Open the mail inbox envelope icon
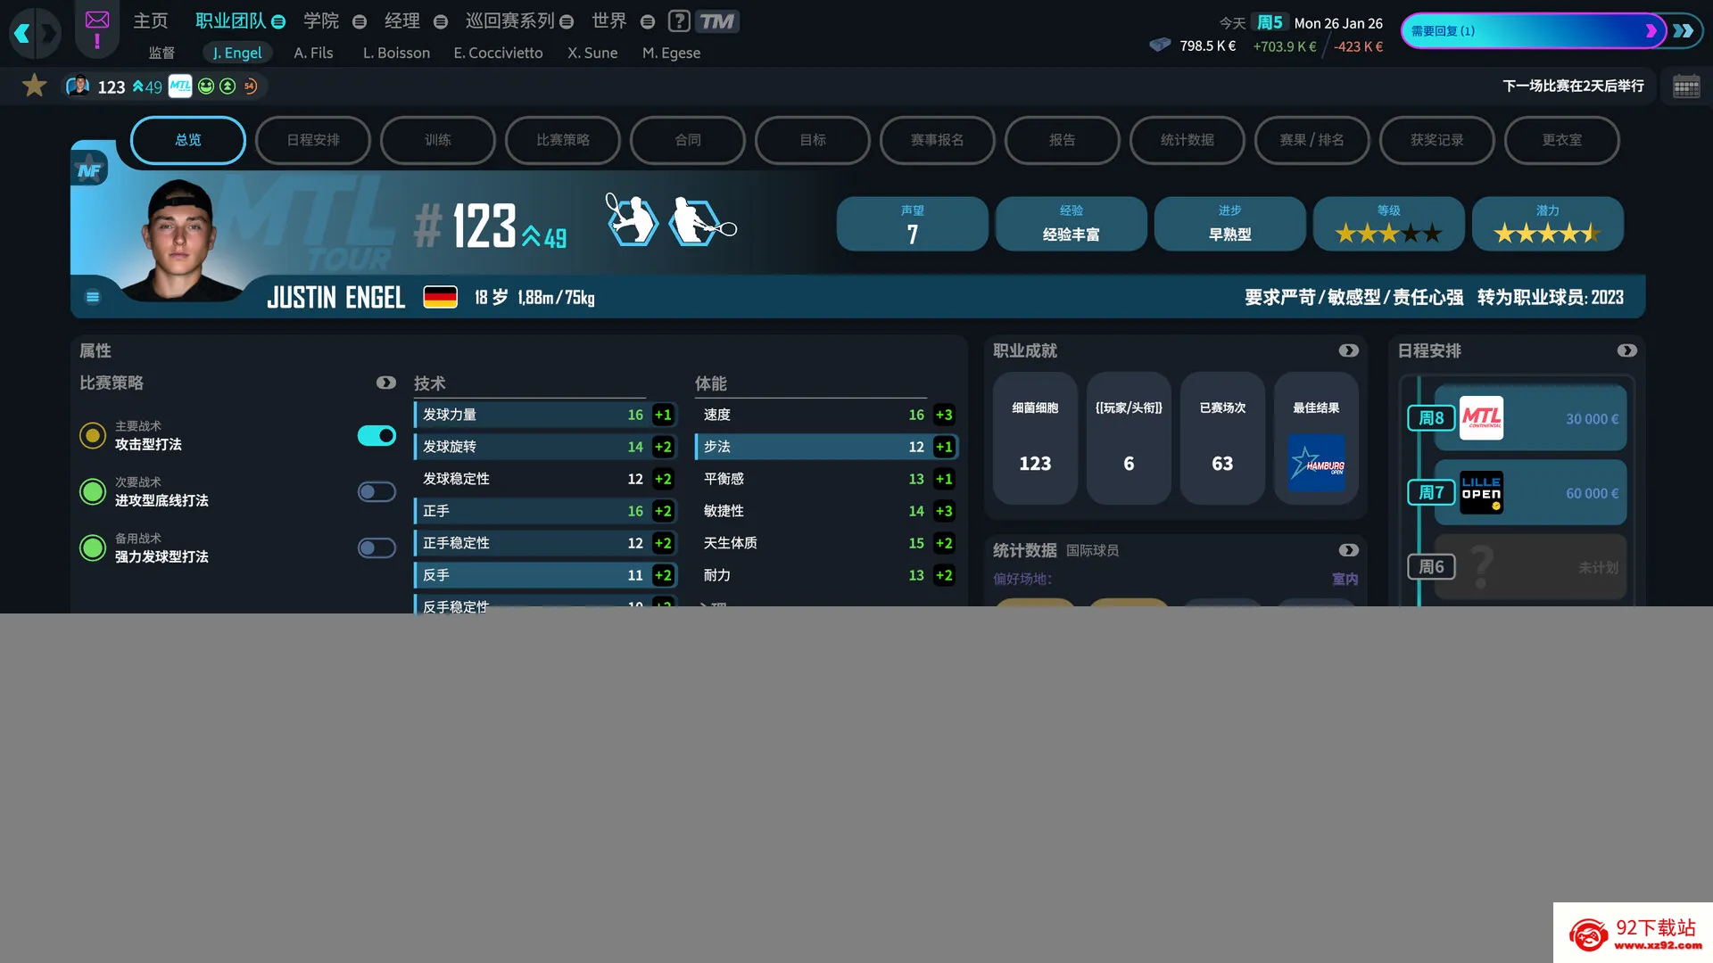 [97, 20]
